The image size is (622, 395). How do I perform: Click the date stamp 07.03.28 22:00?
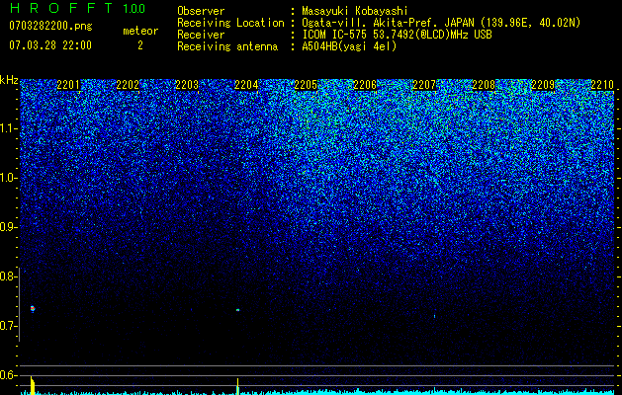(50, 45)
